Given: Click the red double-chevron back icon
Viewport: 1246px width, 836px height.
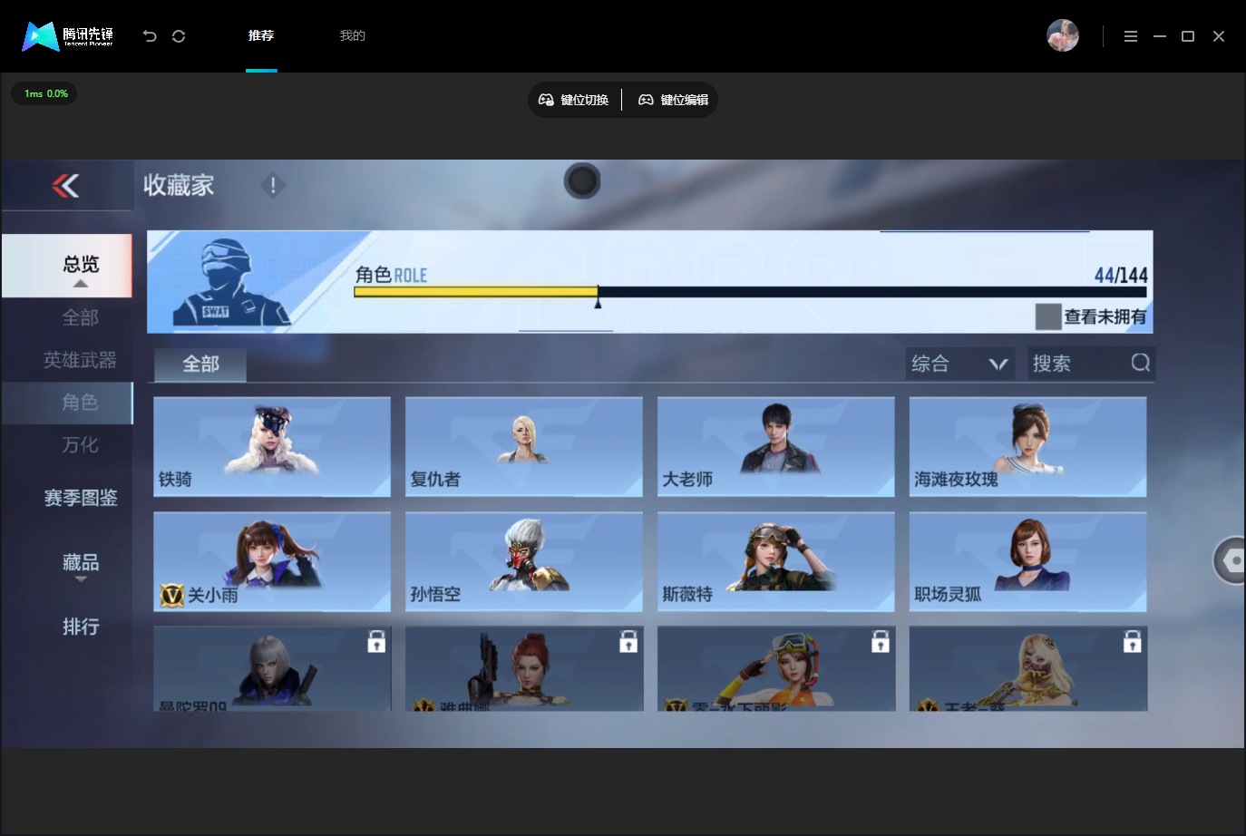Looking at the screenshot, I should point(66,186).
